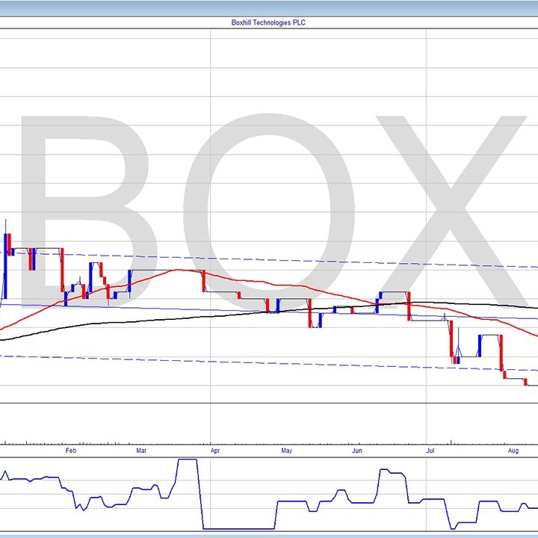This screenshot has width=538, height=538.
Task: Select the Feb label on the date axis
Action: pos(70,451)
